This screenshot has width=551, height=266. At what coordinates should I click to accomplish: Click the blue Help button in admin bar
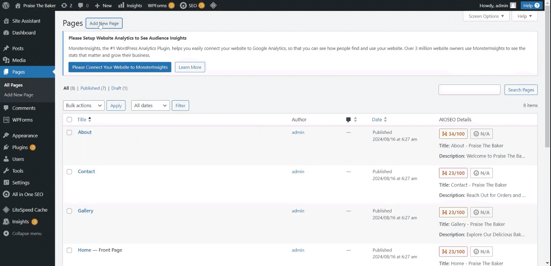tap(532, 6)
